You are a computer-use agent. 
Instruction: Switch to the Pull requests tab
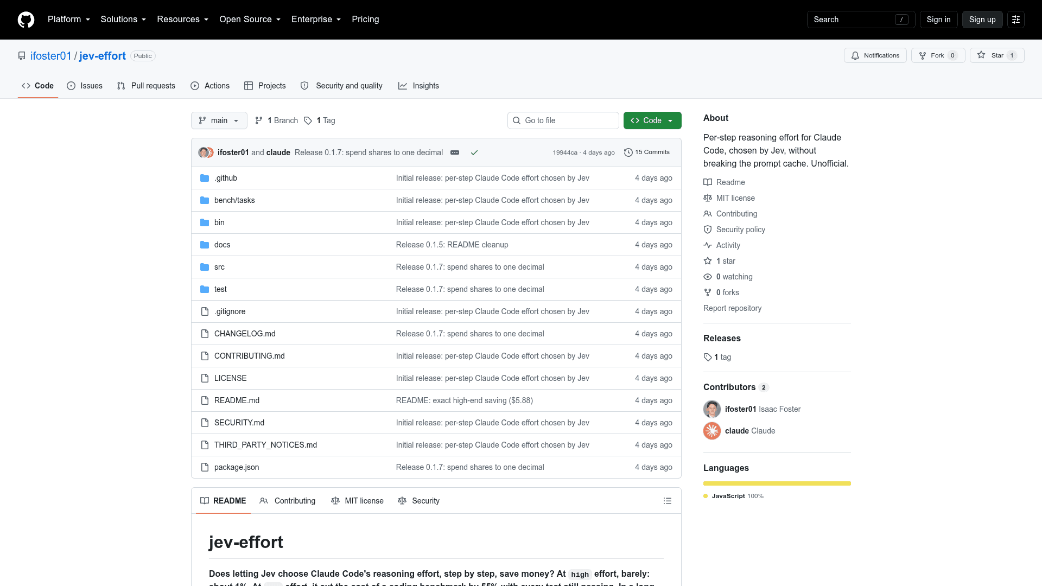click(x=146, y=86)
